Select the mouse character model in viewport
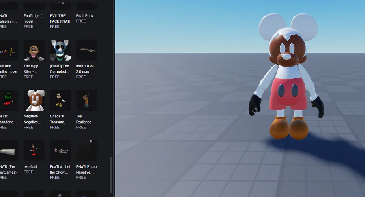 [x=287, y=76]
